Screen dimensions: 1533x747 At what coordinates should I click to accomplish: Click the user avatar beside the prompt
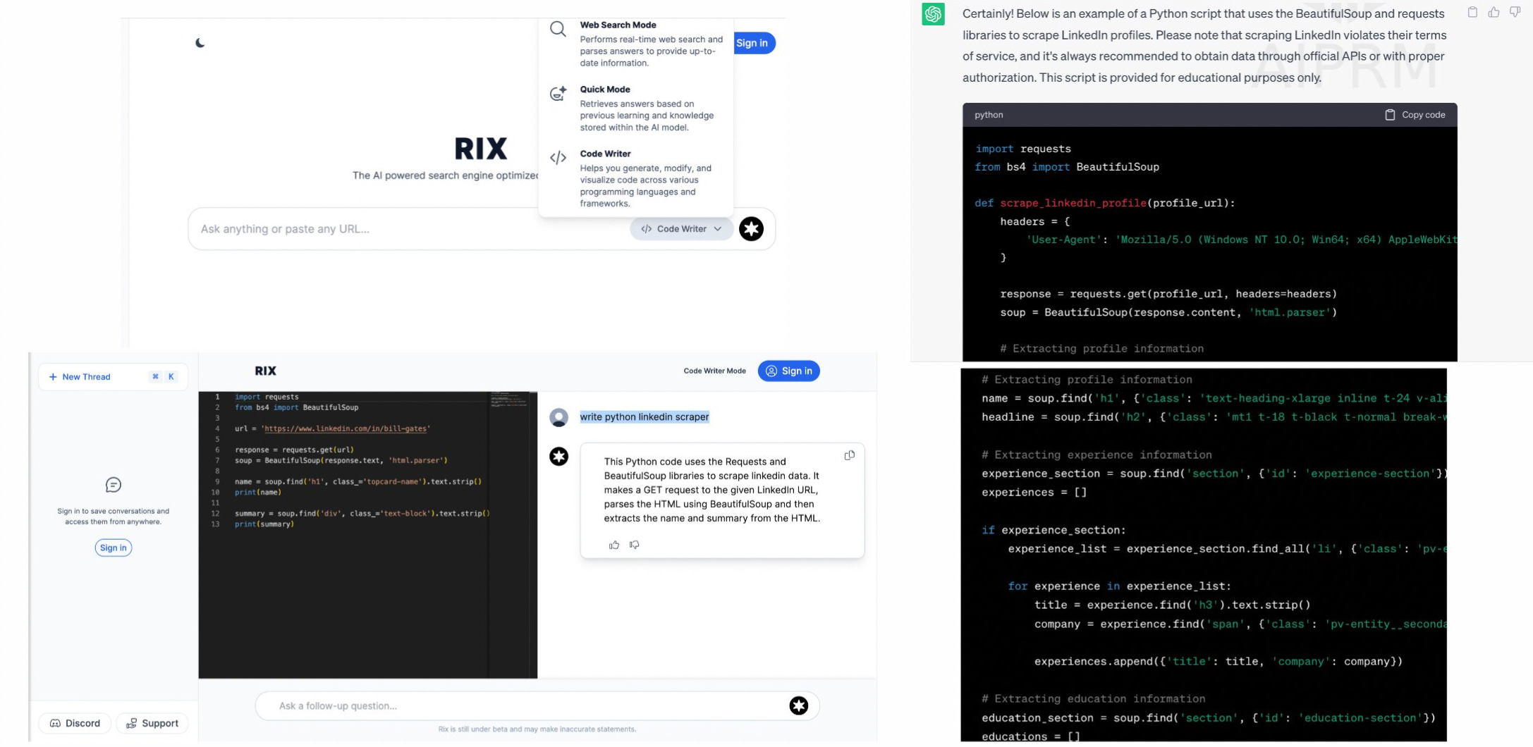558,417
